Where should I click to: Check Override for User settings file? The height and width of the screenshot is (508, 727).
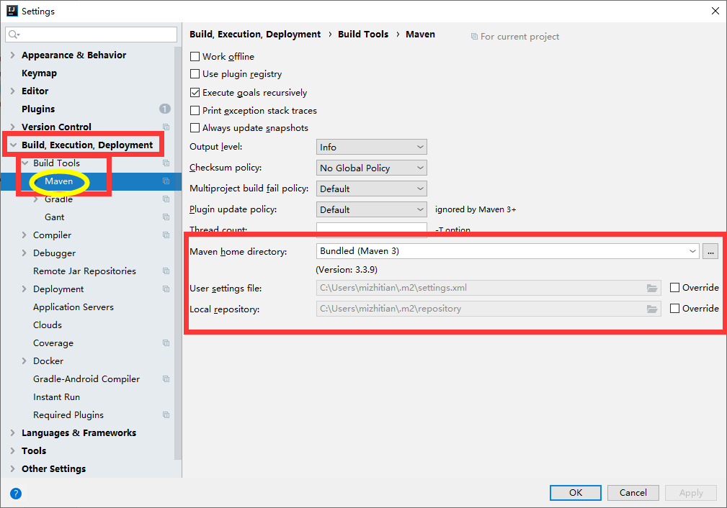[x=675, y=288]
